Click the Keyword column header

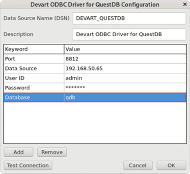click(34, 49)
